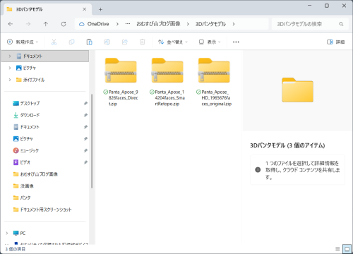Switch to details list view icon in status bar
The width and height of the screenshot is (353, 254).
pyautogui.click(x=337, y=249)
